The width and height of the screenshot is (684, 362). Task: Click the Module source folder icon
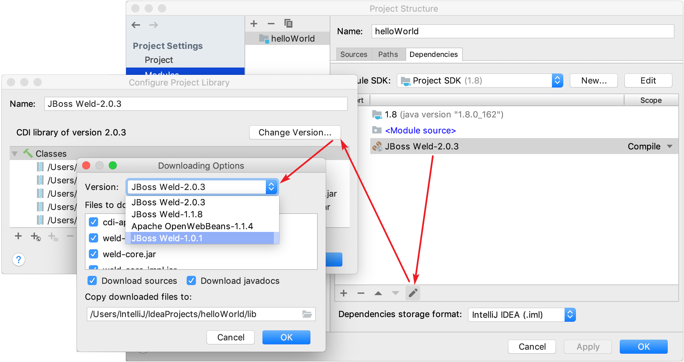click(x=377, y=130)
